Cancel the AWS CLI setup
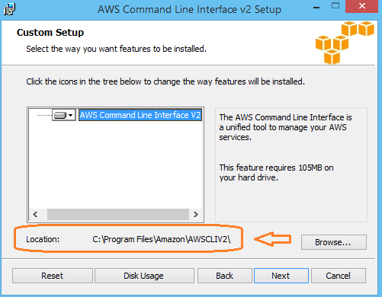Viewport: 382px width, 297px height. coord(339,276)
